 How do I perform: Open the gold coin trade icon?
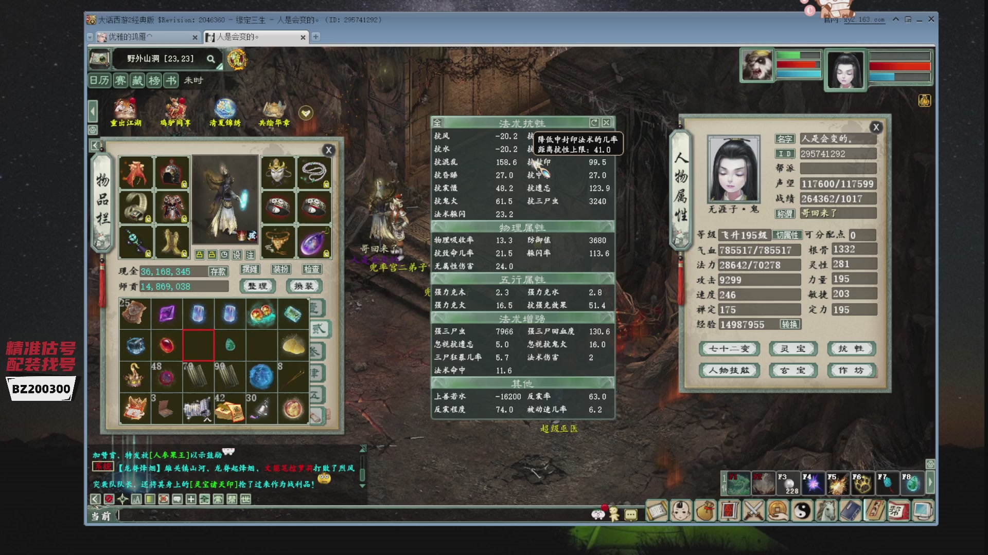point(778,511)
